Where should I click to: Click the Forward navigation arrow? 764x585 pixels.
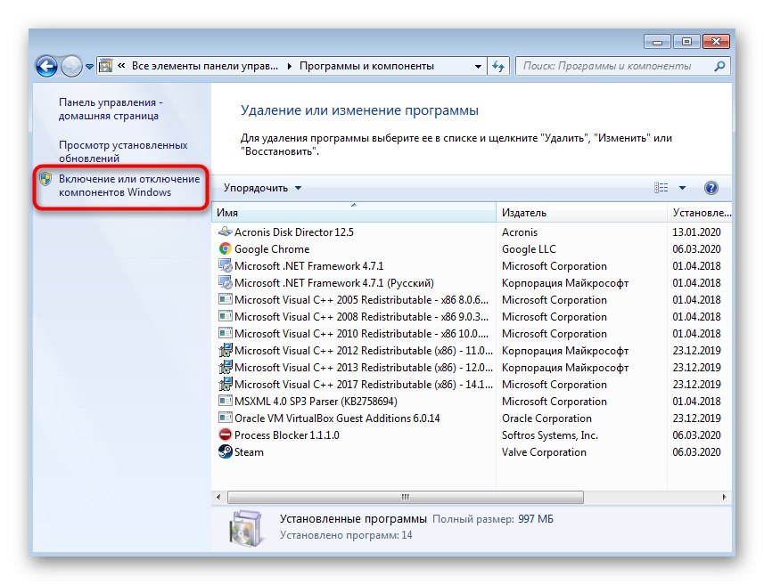click(71, 66)
